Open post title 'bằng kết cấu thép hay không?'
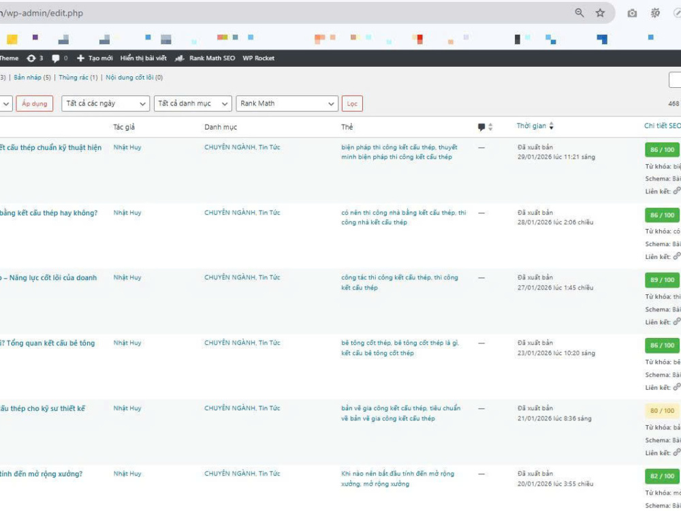 point(48,213)
